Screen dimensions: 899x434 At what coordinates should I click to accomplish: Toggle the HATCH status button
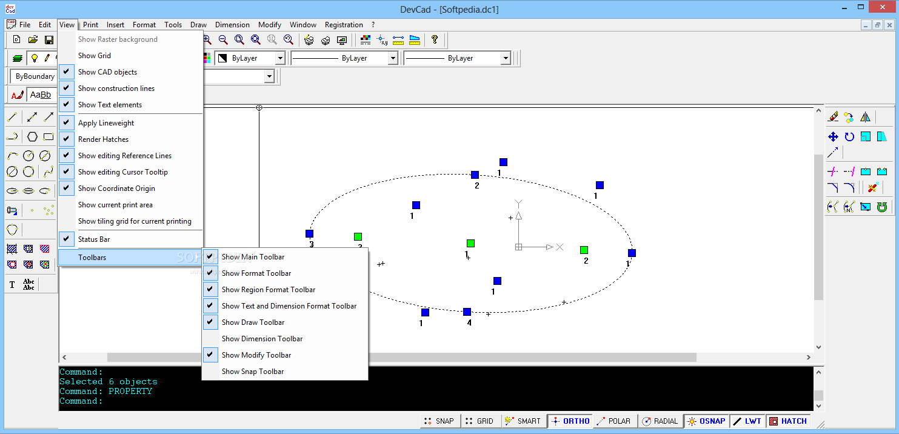click(x=787, y=421)
